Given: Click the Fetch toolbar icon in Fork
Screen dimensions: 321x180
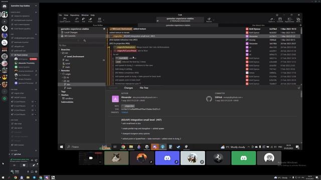Looking at the screenshot, I should click(77, 20).
